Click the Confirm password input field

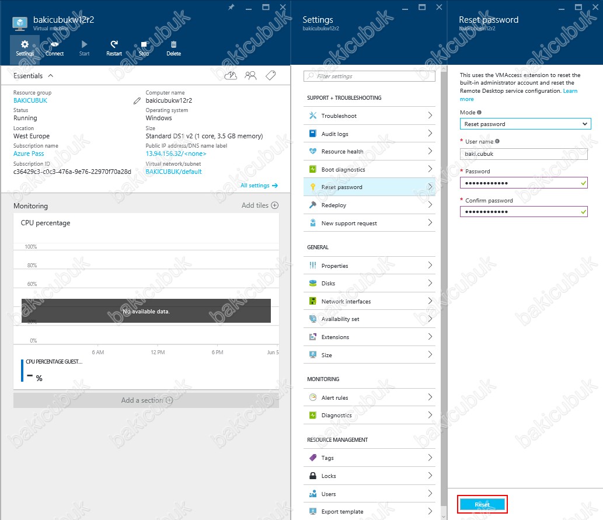524,211
